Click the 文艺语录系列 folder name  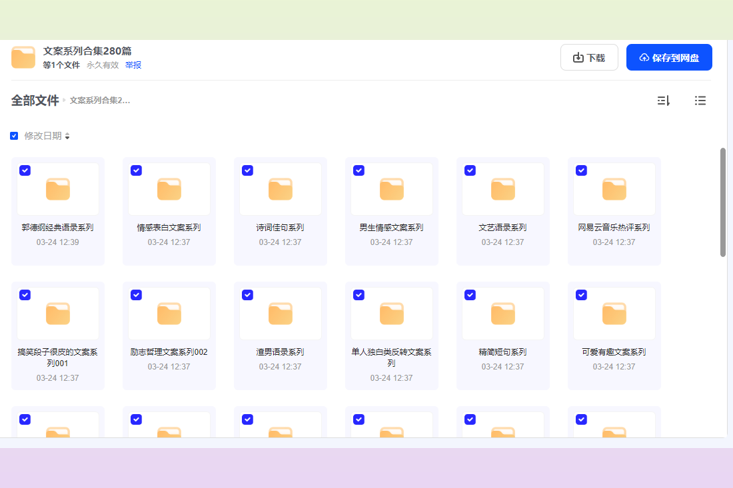(503, 228)
